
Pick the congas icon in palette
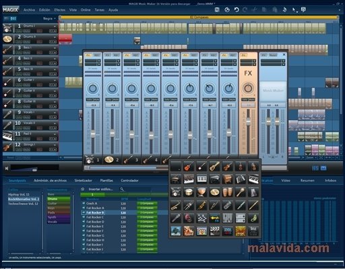(x=228, y=192)
